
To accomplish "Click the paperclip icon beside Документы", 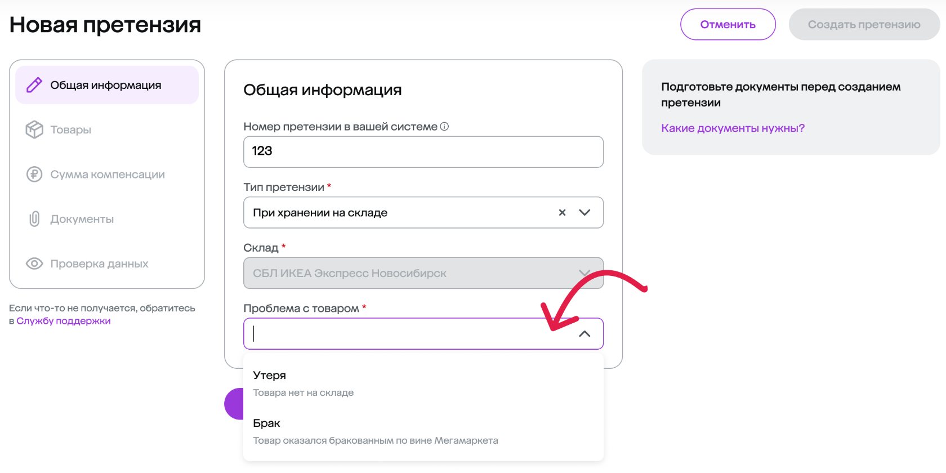I will point(34,218).
